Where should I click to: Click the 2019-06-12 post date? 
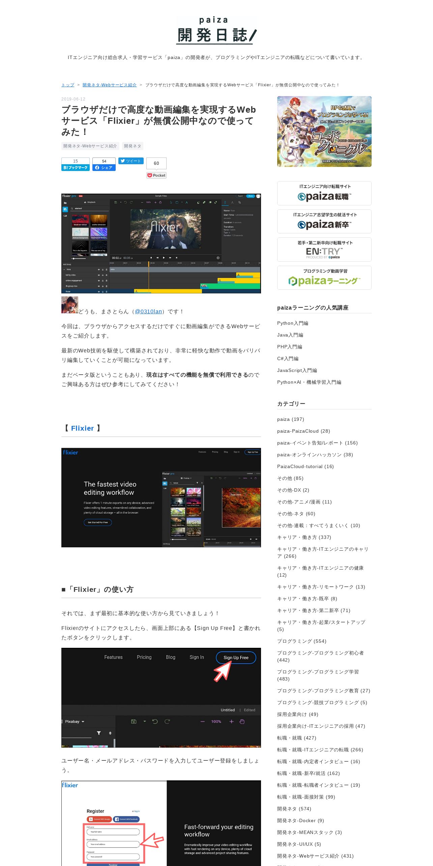pos(73,99)
